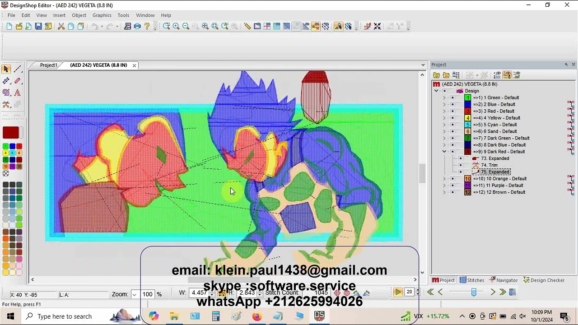
Task: Jump to end with double right arrows
Action: coord(502,292)
